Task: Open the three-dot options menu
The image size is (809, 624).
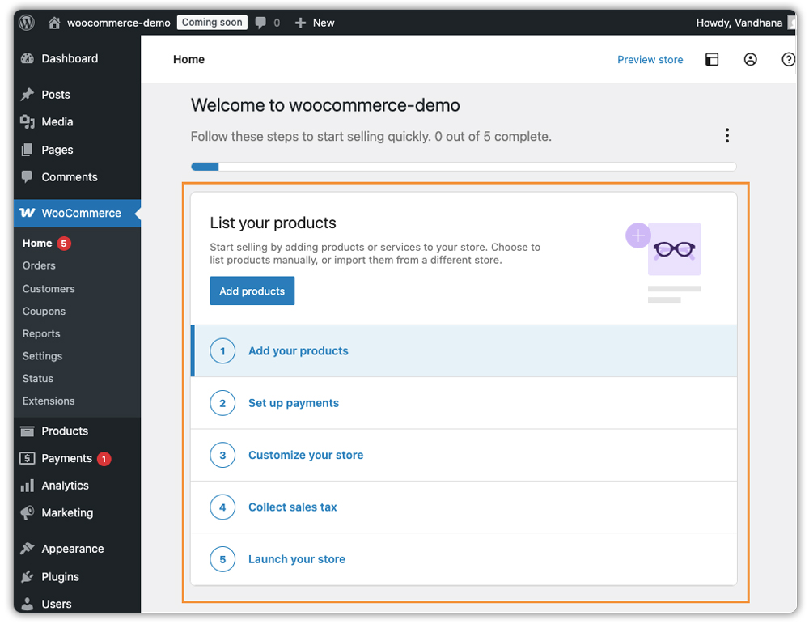Action: pos(726,135)
